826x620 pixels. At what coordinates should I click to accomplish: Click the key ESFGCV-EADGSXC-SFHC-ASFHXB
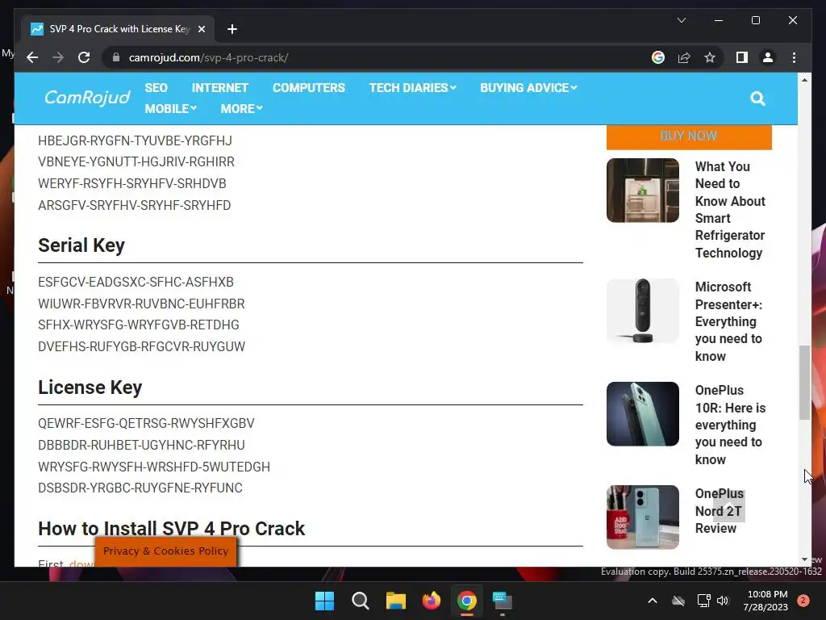(x=136, y=282)
